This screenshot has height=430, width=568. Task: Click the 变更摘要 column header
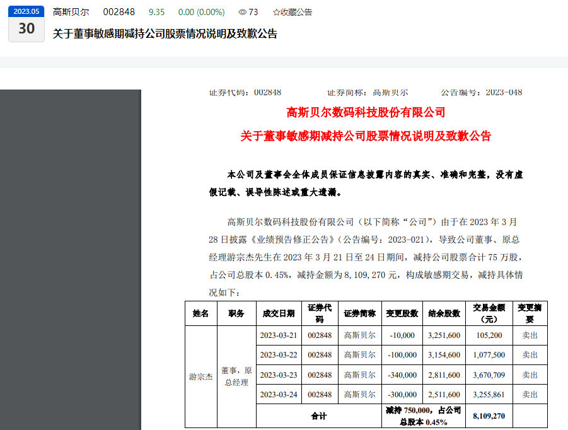[x=530, y=313]
